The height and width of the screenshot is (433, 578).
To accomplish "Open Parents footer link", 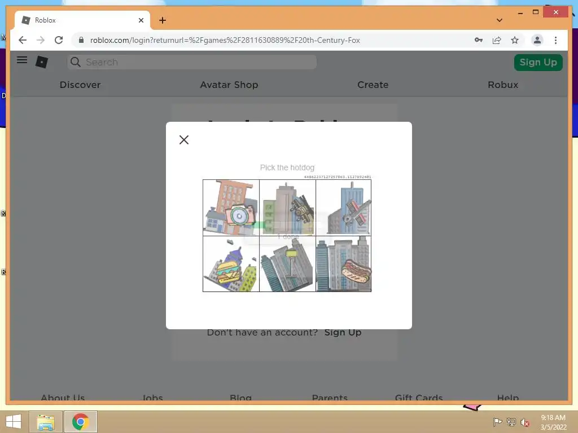I will (x=330, y=397).
